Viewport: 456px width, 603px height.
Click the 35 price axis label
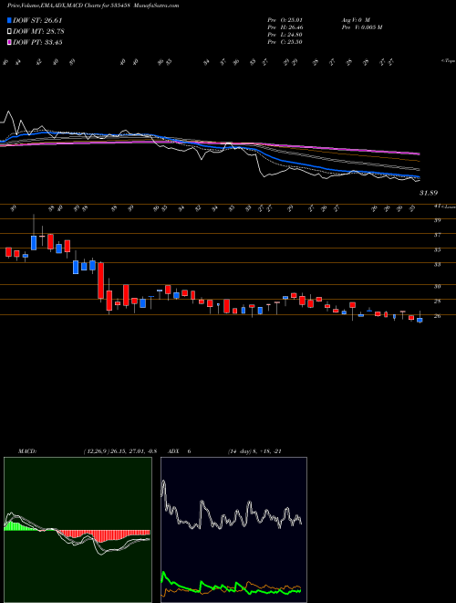437,250
